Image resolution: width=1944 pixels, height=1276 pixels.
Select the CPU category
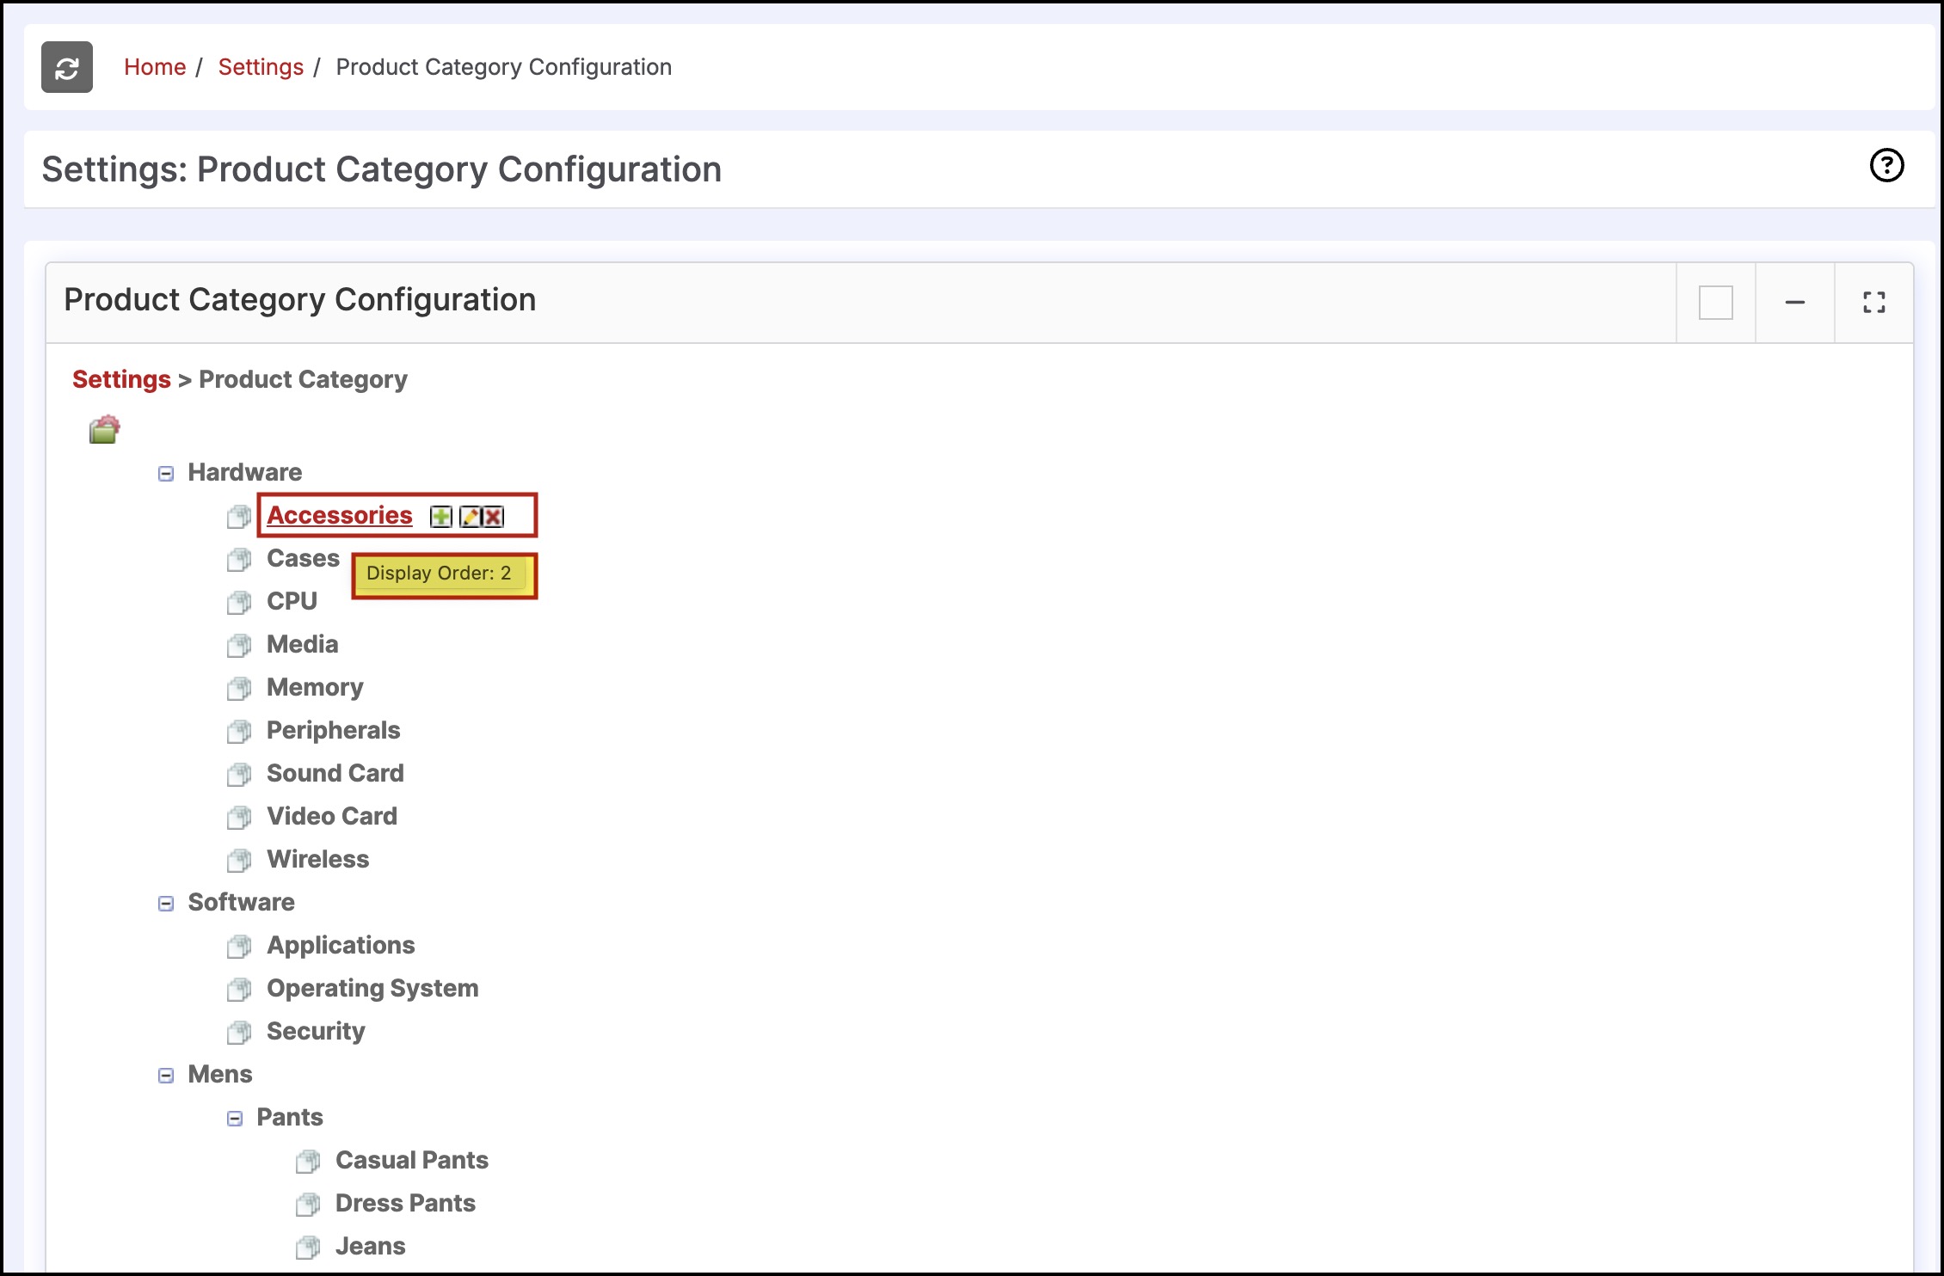pyautogui.click(x=292, y=601)
